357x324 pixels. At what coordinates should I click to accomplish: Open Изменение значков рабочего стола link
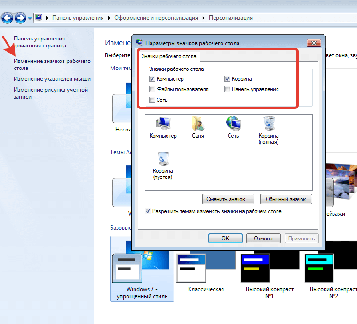(52, 65)
